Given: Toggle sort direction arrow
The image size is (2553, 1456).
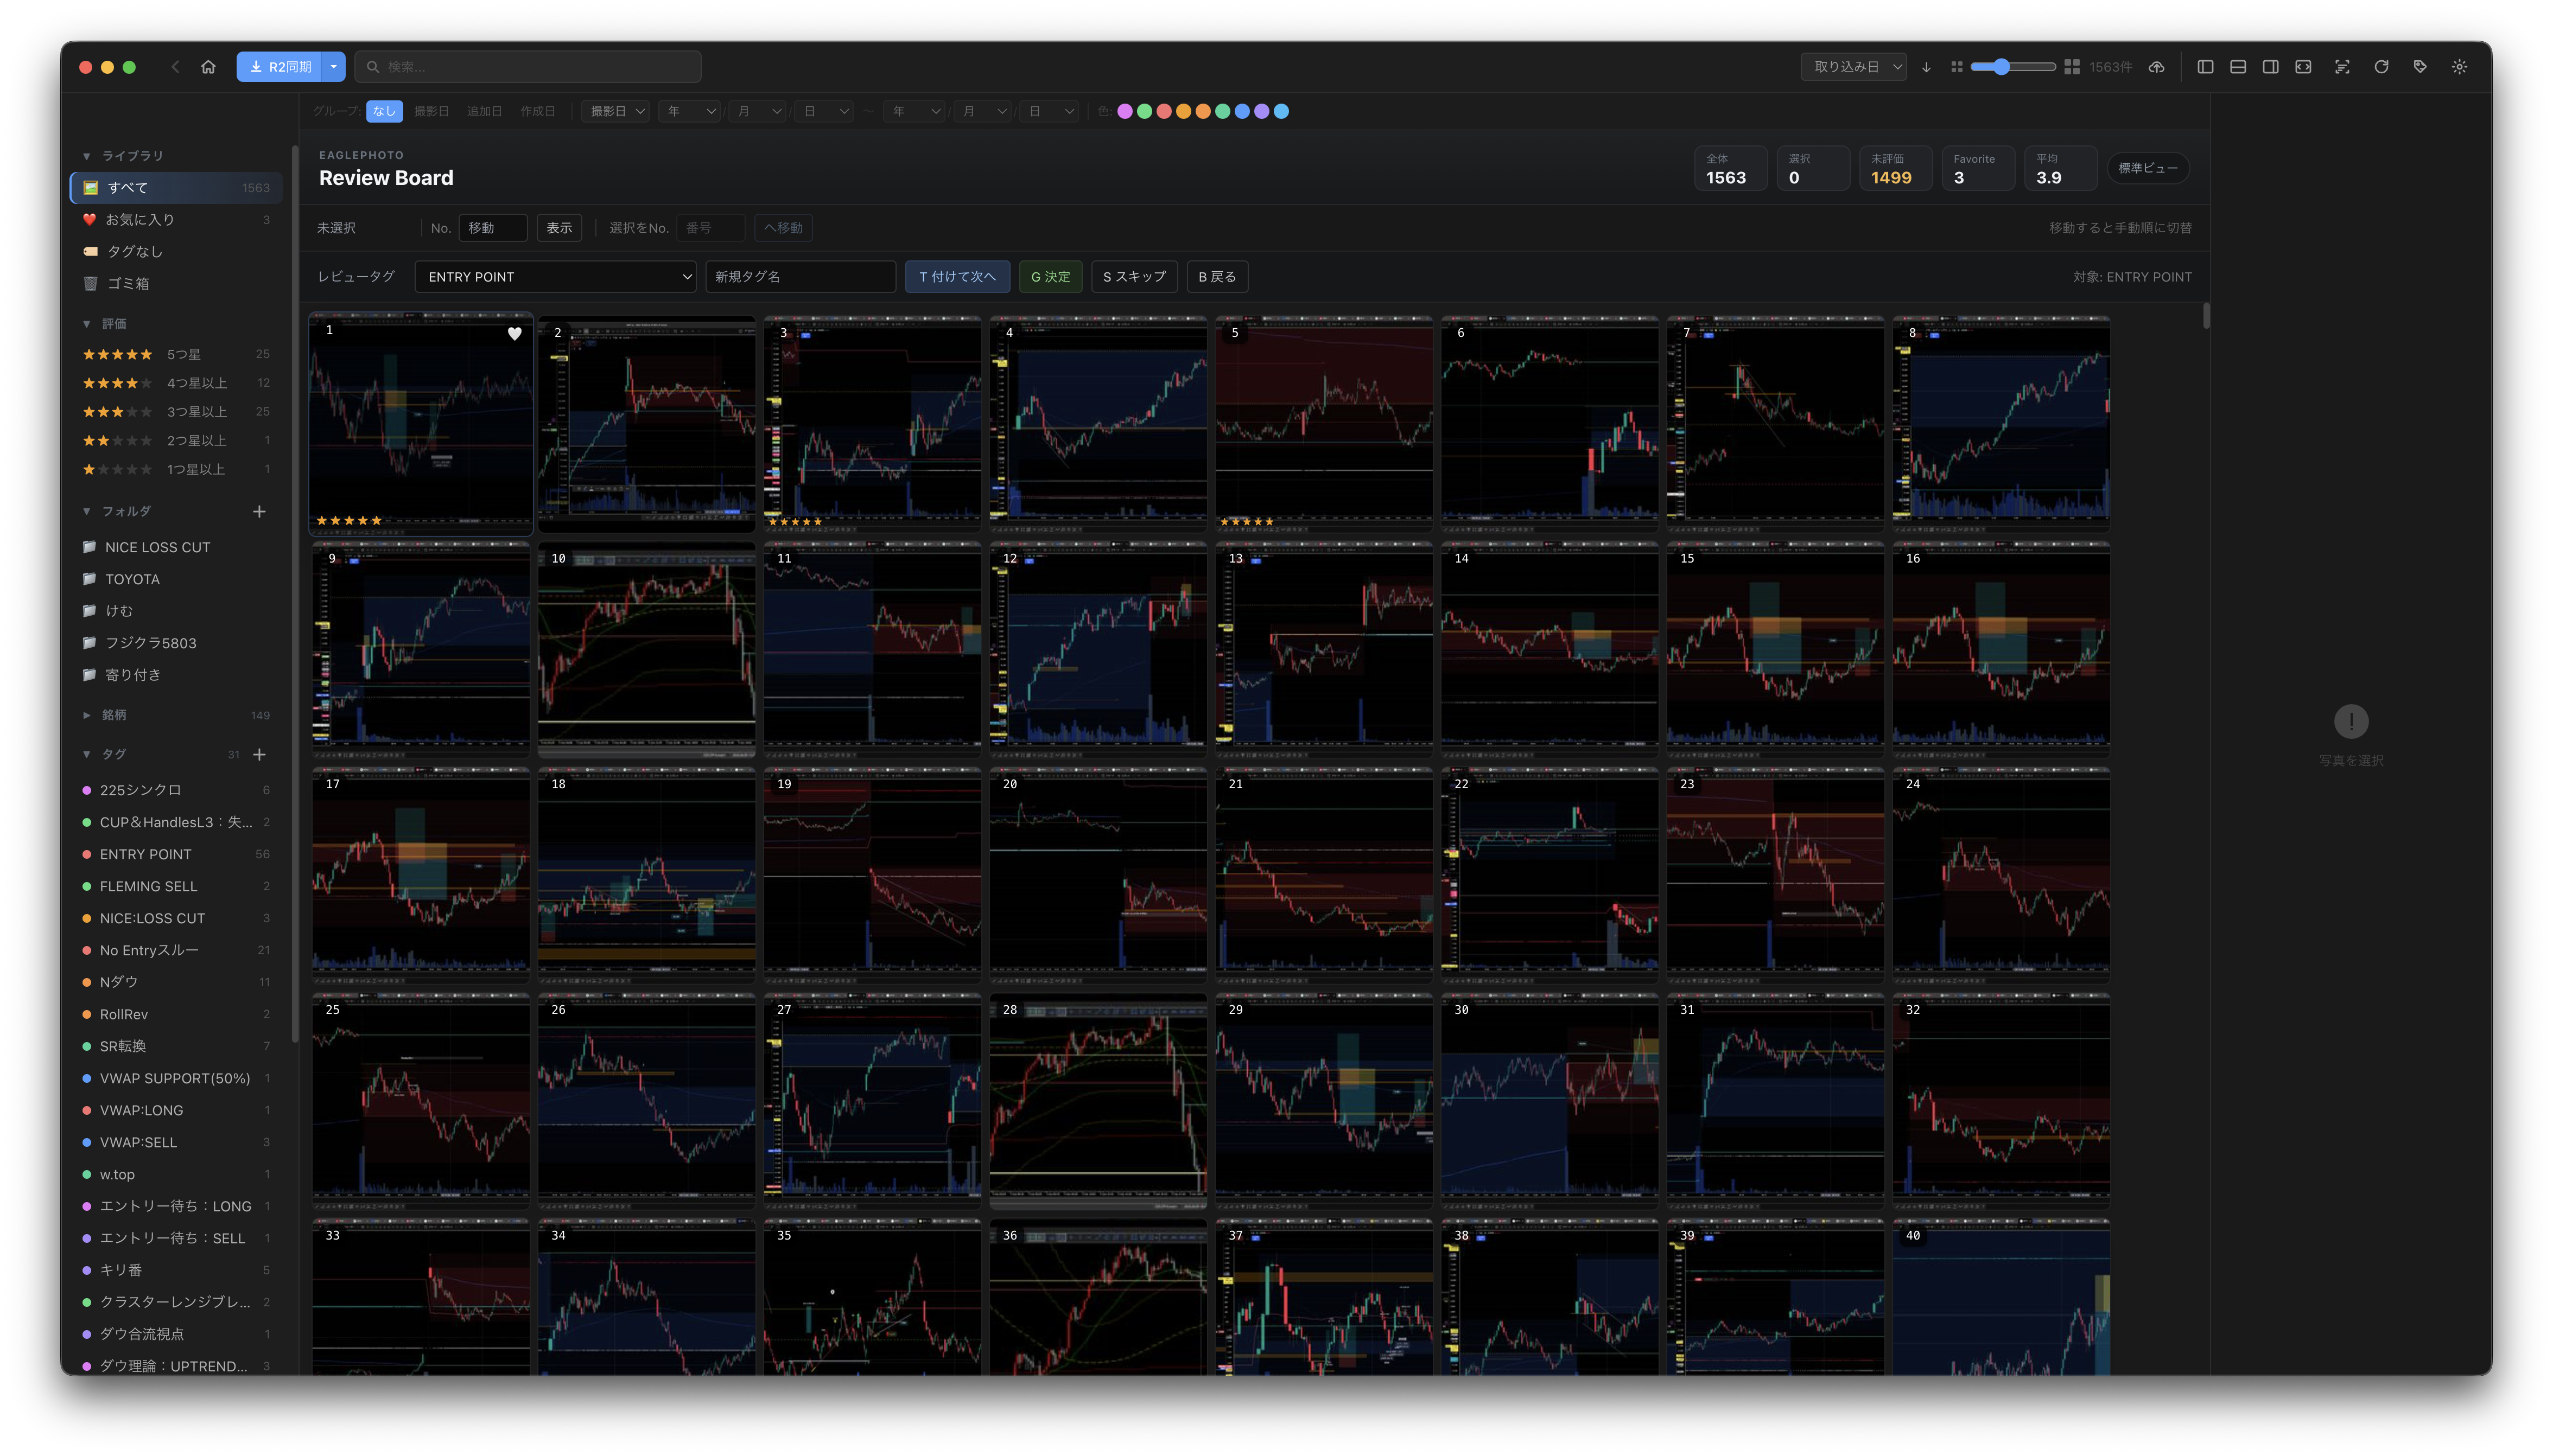Looking at the screenshot, I should (x=1926, y=67).
